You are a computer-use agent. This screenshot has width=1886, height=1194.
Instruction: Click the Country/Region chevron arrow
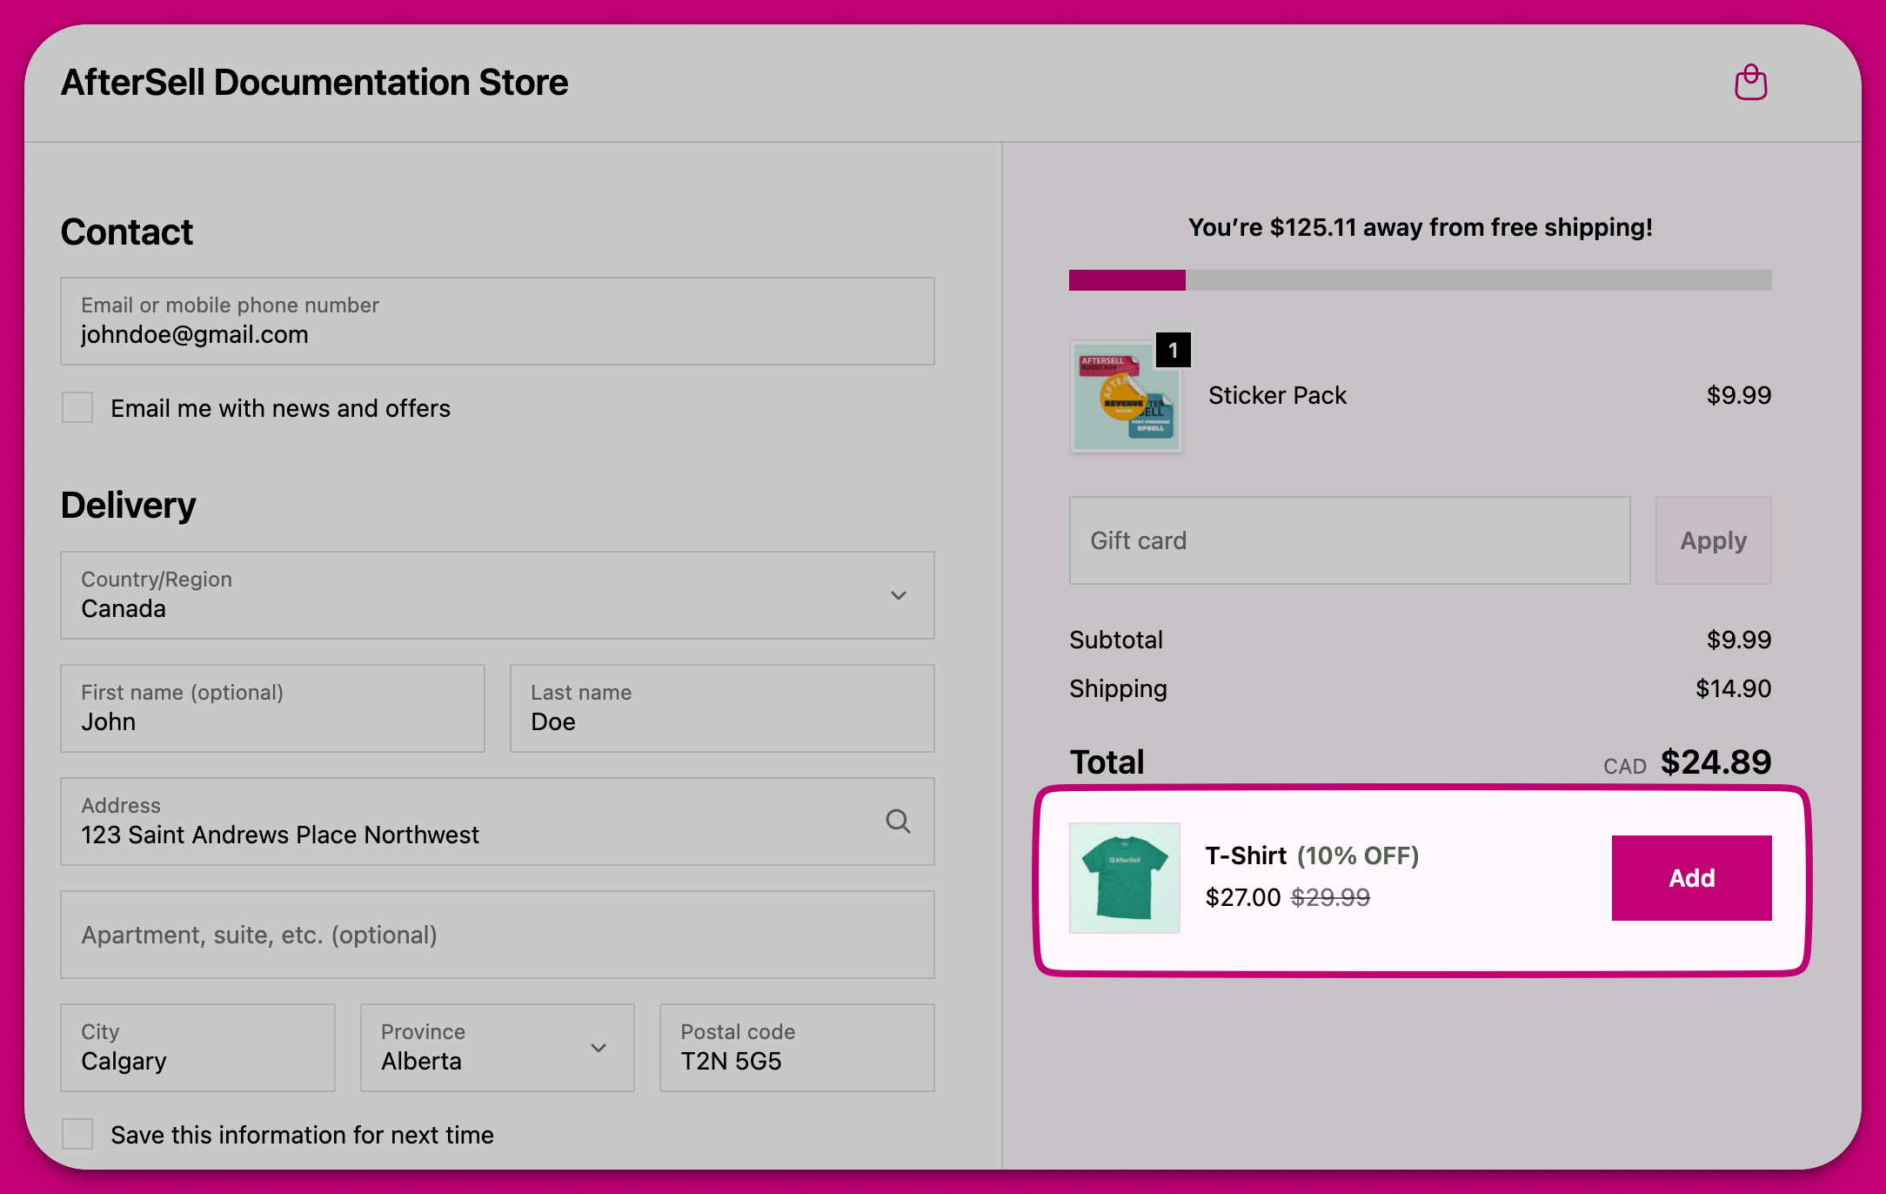pyautogui.click(x=898, y=595)
